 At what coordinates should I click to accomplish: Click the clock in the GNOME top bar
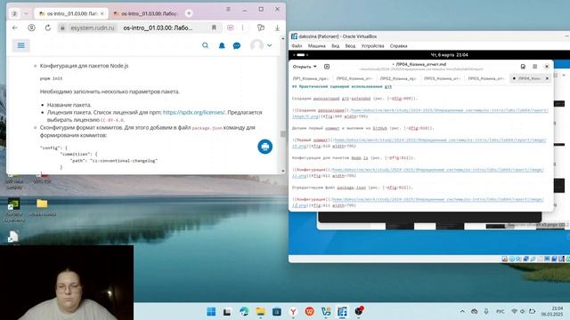tap(449, 55)
